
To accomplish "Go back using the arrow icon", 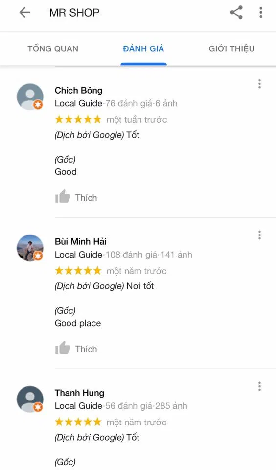I will (24, 13).
